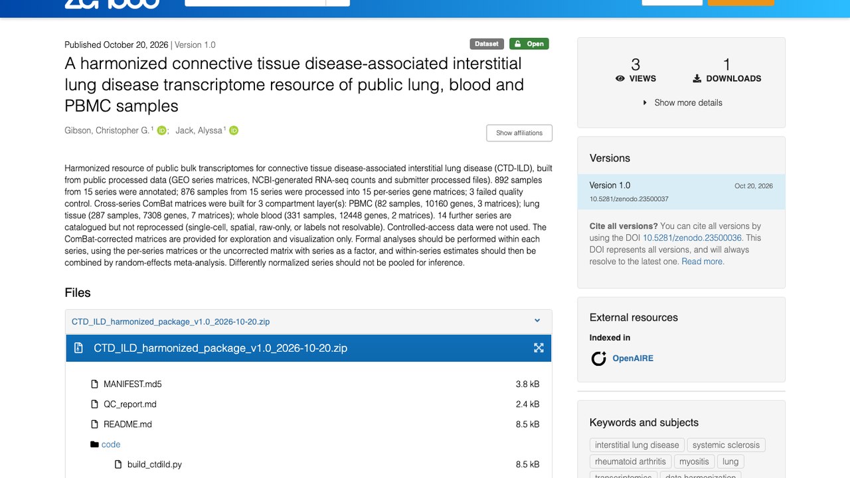Image resolution: width=850 pixels, height=478 pixels.
Task: Click the eye icon next to VIEWS
Action: 620,78
